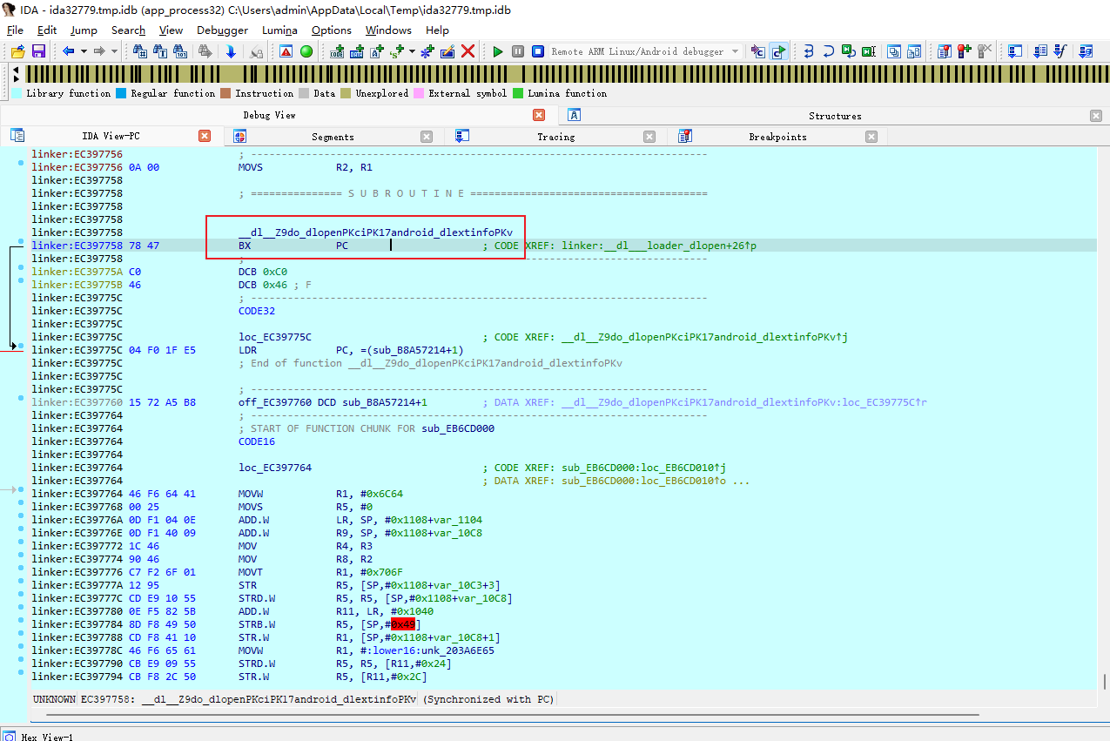Switch to the Segments tab
The height and width of the screenshot is (741, 1110).
pos(333,137)
